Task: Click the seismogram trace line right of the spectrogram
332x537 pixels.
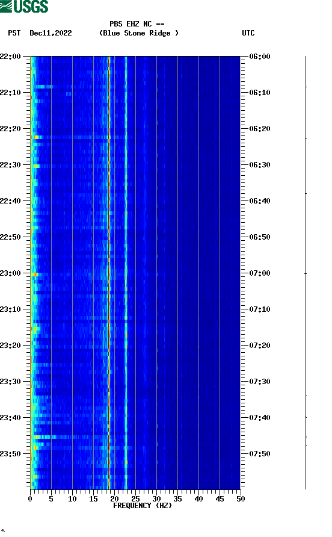Action: [306, 273]
